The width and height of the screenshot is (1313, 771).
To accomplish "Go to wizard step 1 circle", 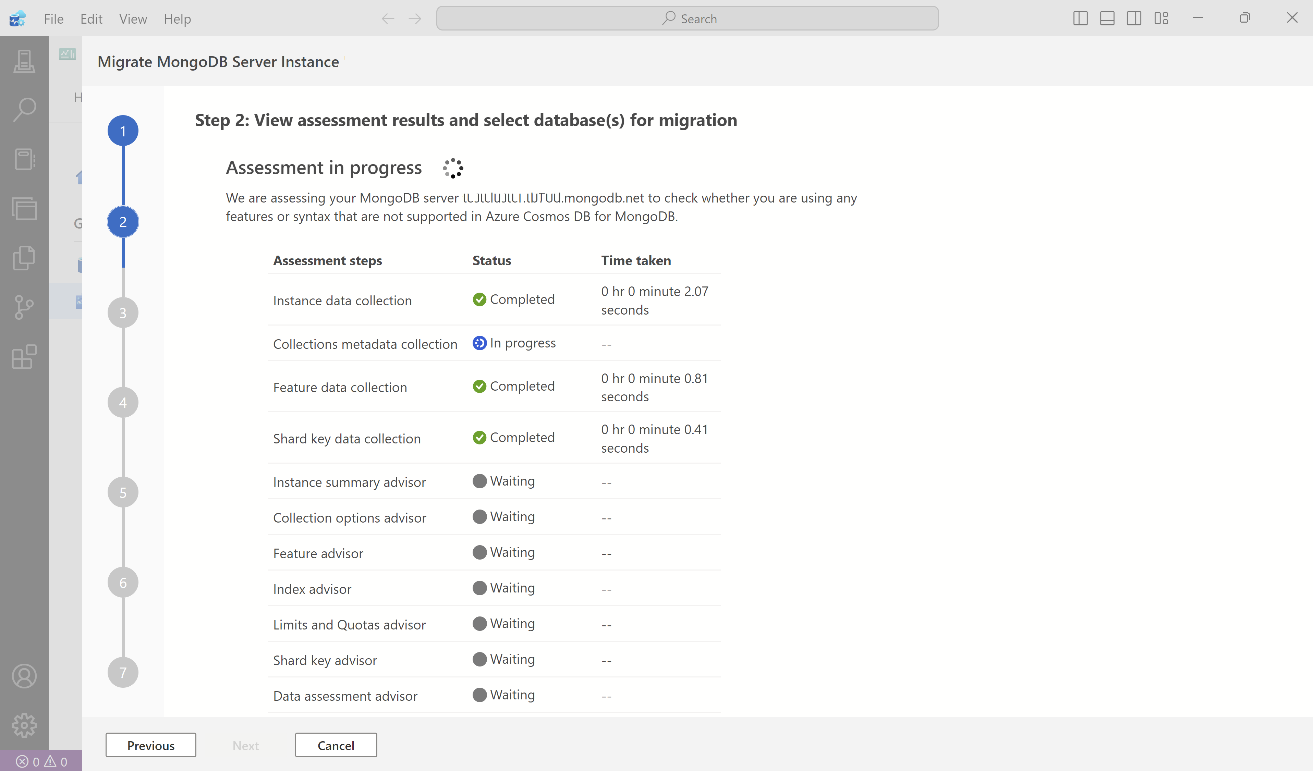I will tap(123, 131).
